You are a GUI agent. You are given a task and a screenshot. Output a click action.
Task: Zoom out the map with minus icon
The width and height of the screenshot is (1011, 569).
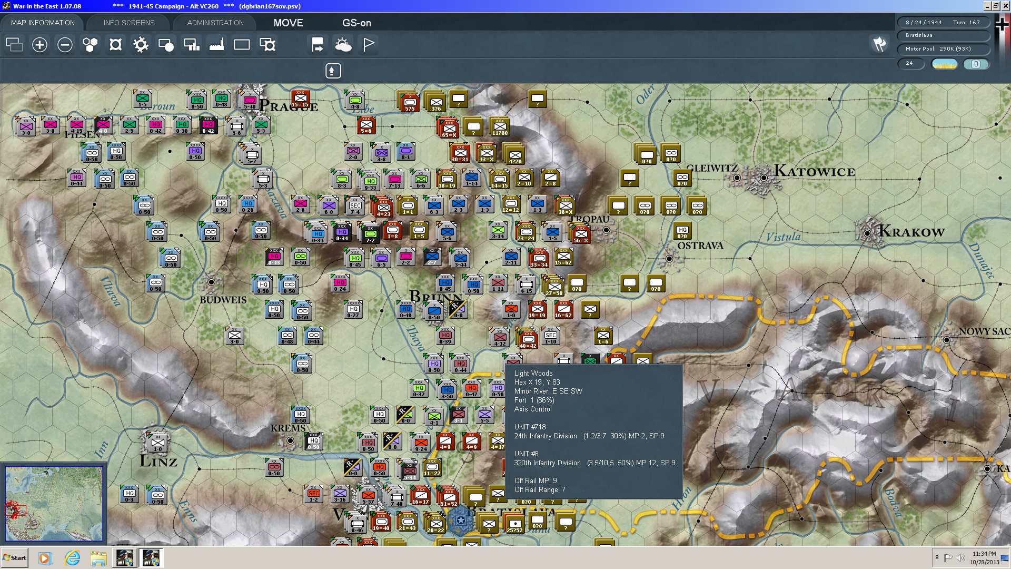pos(65,45)
